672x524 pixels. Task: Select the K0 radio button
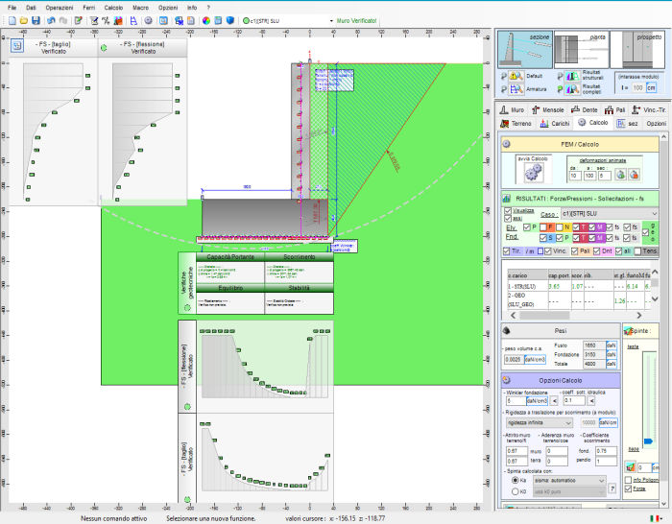tap(516, 491)
